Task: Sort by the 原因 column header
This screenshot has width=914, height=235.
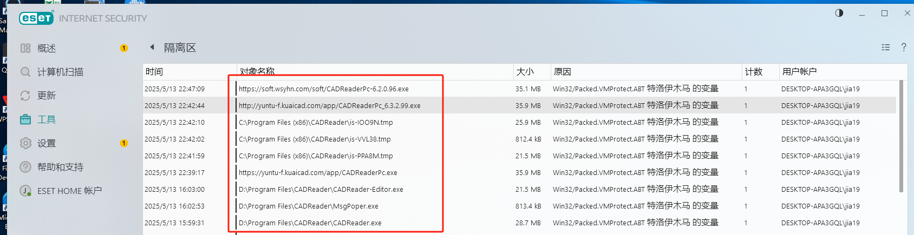Action: pos(646,72)
